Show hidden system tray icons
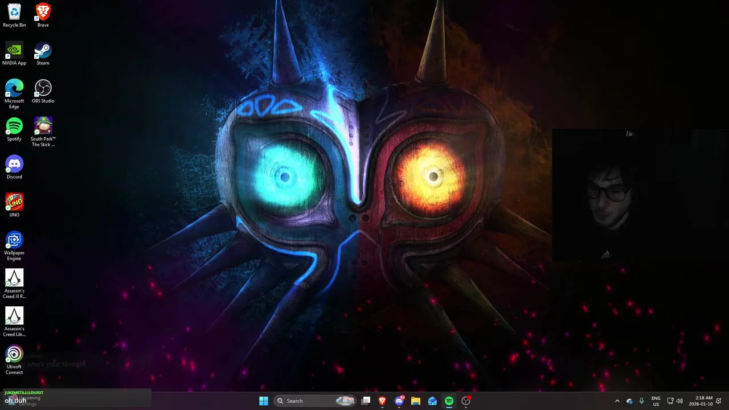This screenshot has width=729, height=410. [x=617, y=401]
